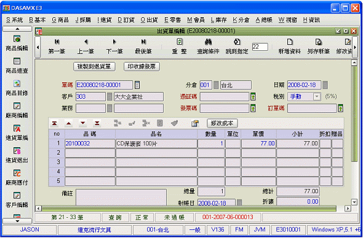363x238 pixels.
Task: Move item row to top in grid toolbar
Action: pyautogui.click(x=54, y=123)
